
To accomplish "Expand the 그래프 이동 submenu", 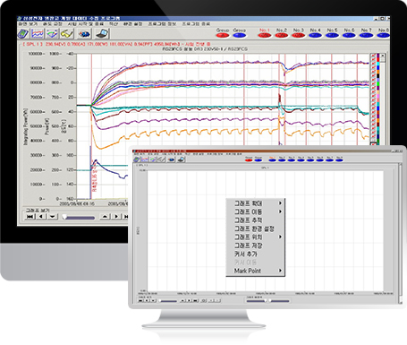I will tap(255, 211).
